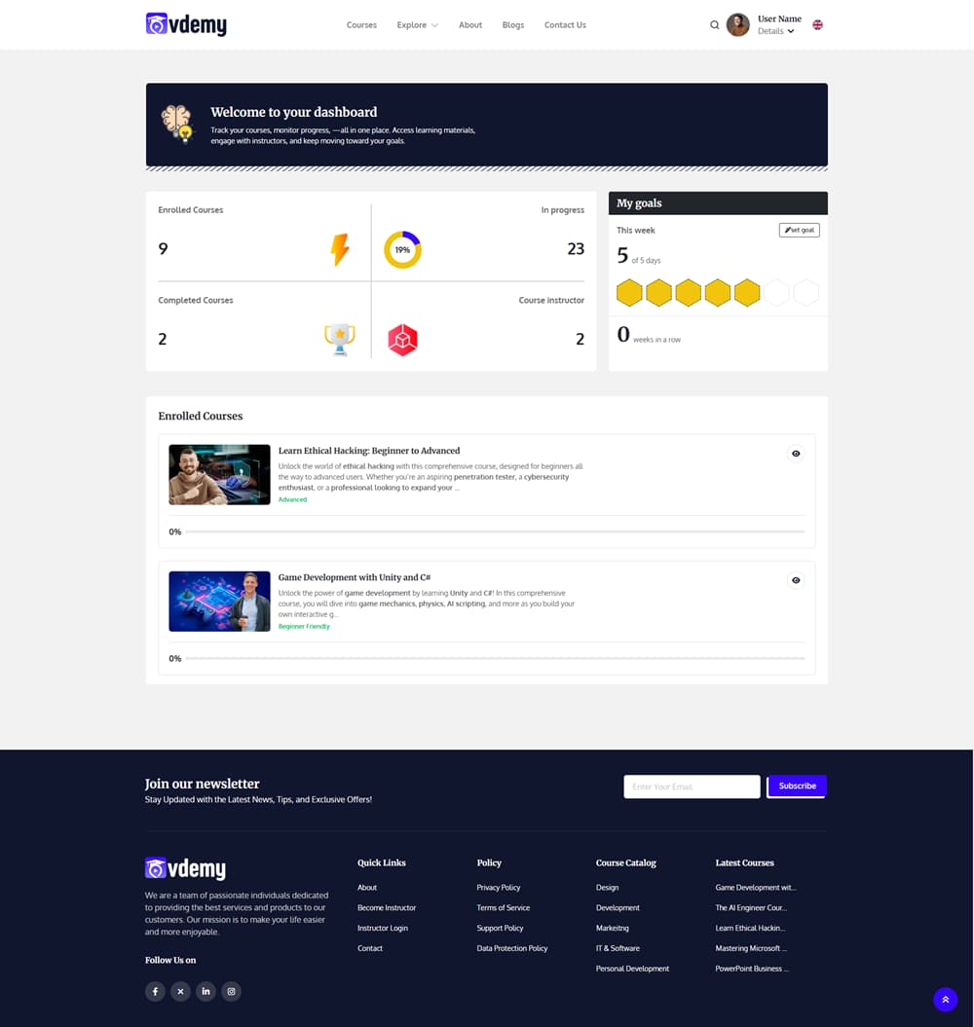This screenshot has height=1027, width=974.
Task: Expand the Explore dropdown menu
Action: 417,25
